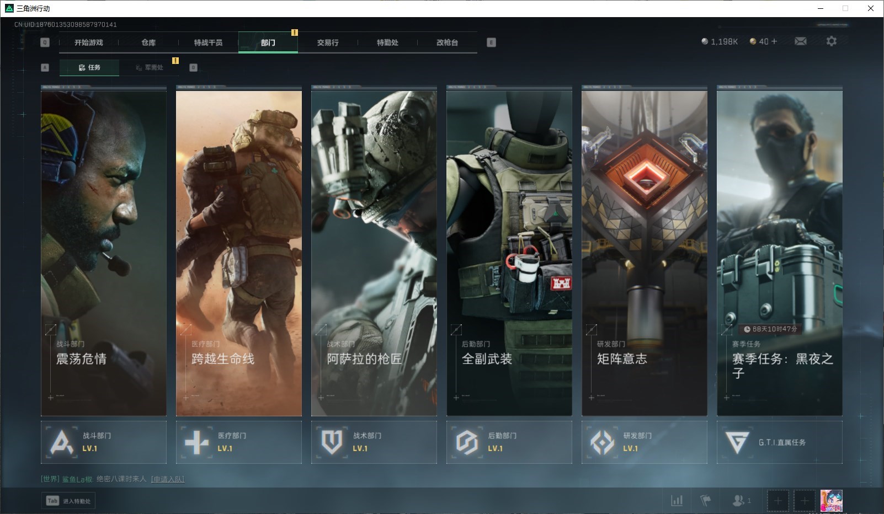
Task: Click the gold coin icon beside 40
Action: pos(753,41)
